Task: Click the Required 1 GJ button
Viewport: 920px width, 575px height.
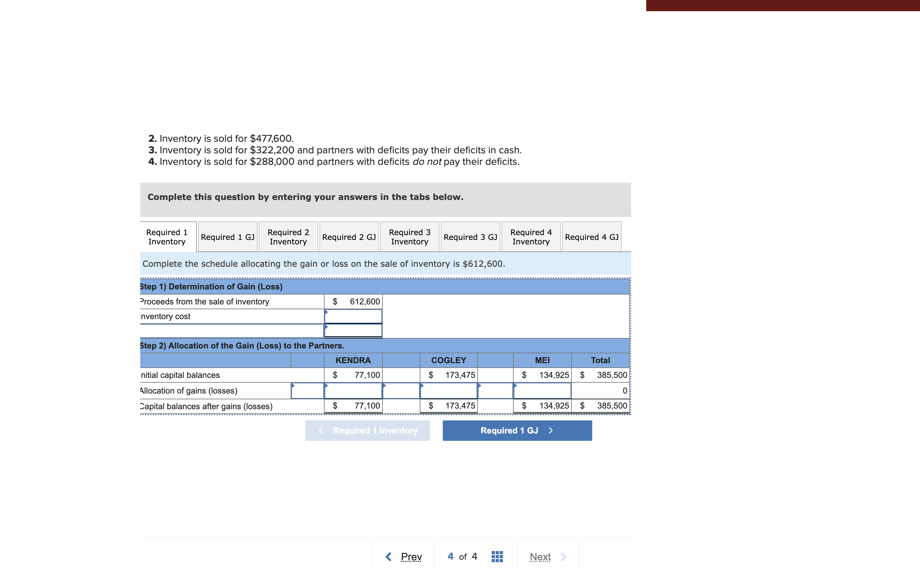Action: (517, 431)
